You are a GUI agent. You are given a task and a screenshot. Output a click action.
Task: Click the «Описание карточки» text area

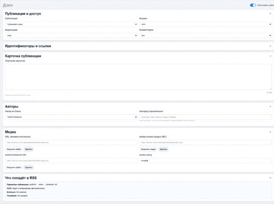coord(138,77)
